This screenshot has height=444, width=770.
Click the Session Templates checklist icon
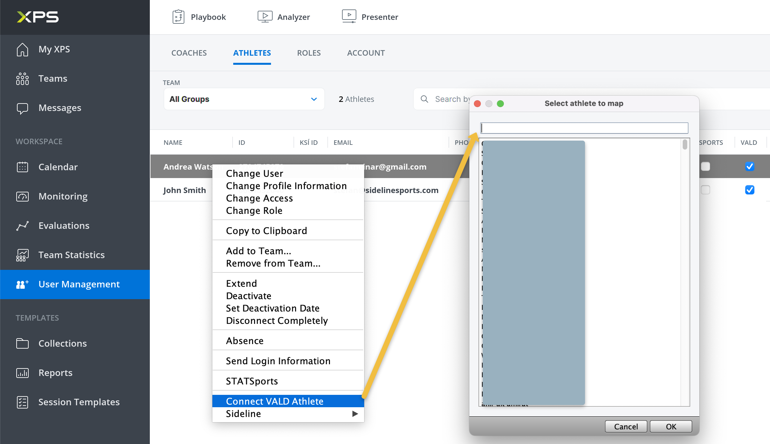tap(22, 402)
